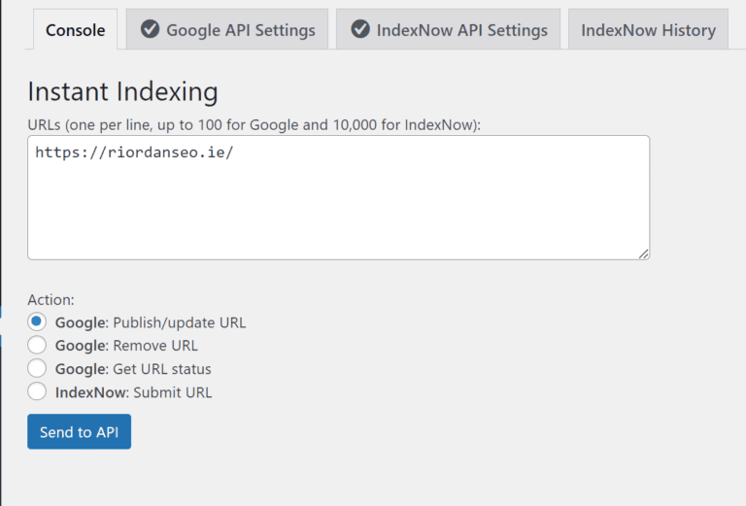Screen dimensions: 746x506
Task: Click checkmark icon on IndexNow API Settings tab
Action: tap(359, 29)
